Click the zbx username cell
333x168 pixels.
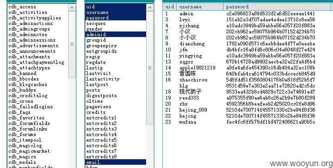tap(184, 104)
